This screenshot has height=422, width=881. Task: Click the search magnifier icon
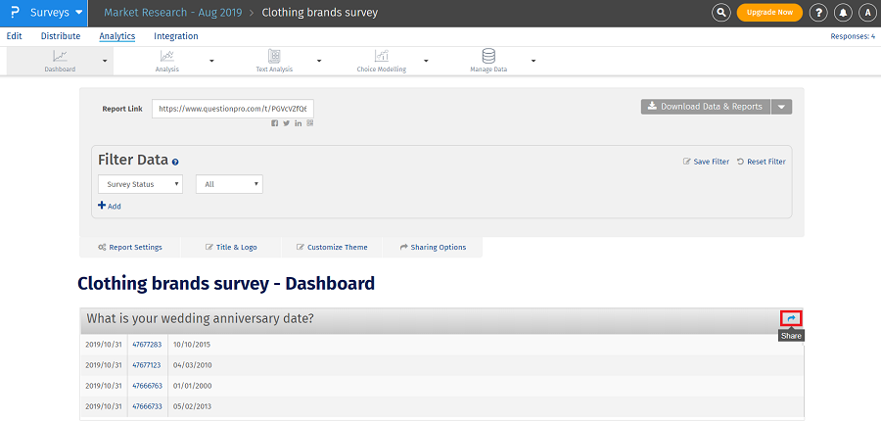(x=721, y=13)
